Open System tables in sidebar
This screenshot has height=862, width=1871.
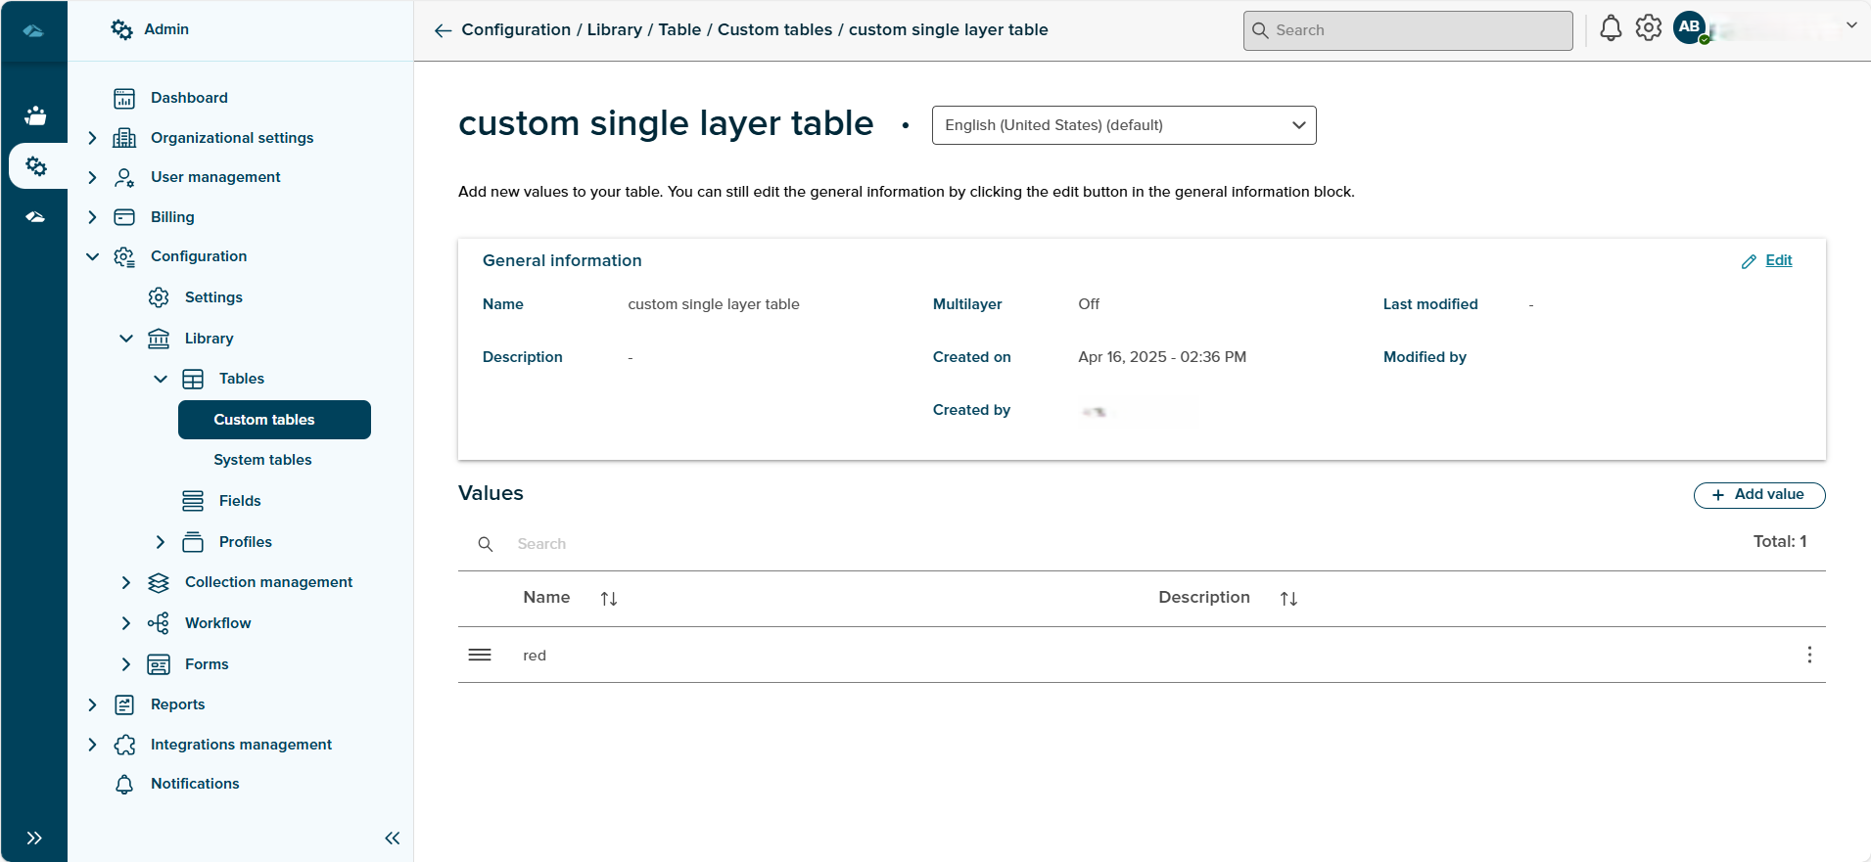click(262, 460)
